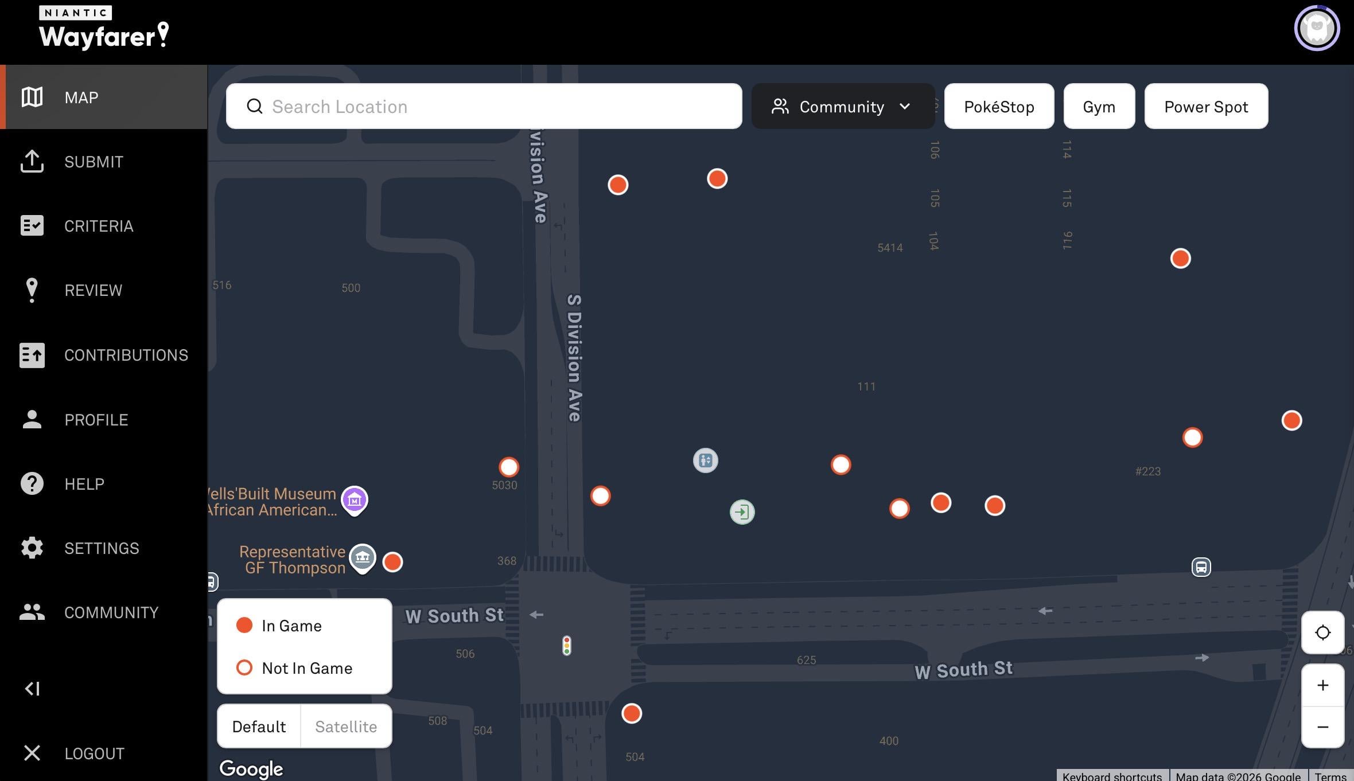Zoom out the map with minus
1354x781 pixels.
coord(1322,727)
